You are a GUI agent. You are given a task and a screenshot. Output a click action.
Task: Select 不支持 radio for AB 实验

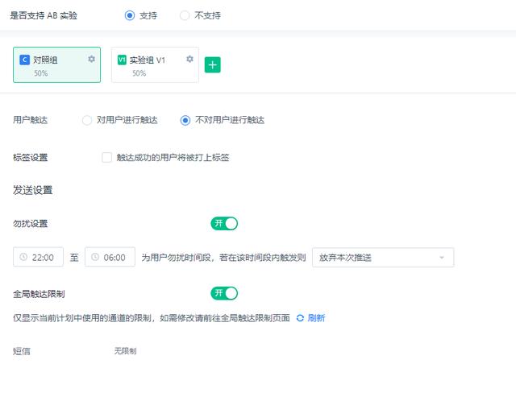tap(185, 15)
